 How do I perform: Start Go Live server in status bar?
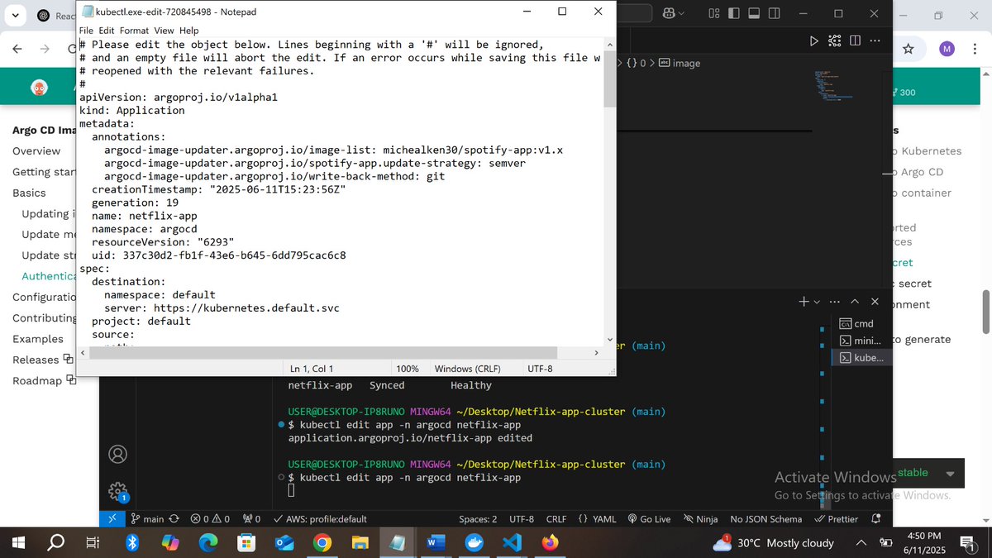click(x=649, y=519)
